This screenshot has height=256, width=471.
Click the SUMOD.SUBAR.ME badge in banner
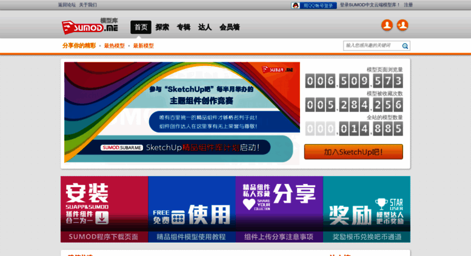[x=122, y=148]
